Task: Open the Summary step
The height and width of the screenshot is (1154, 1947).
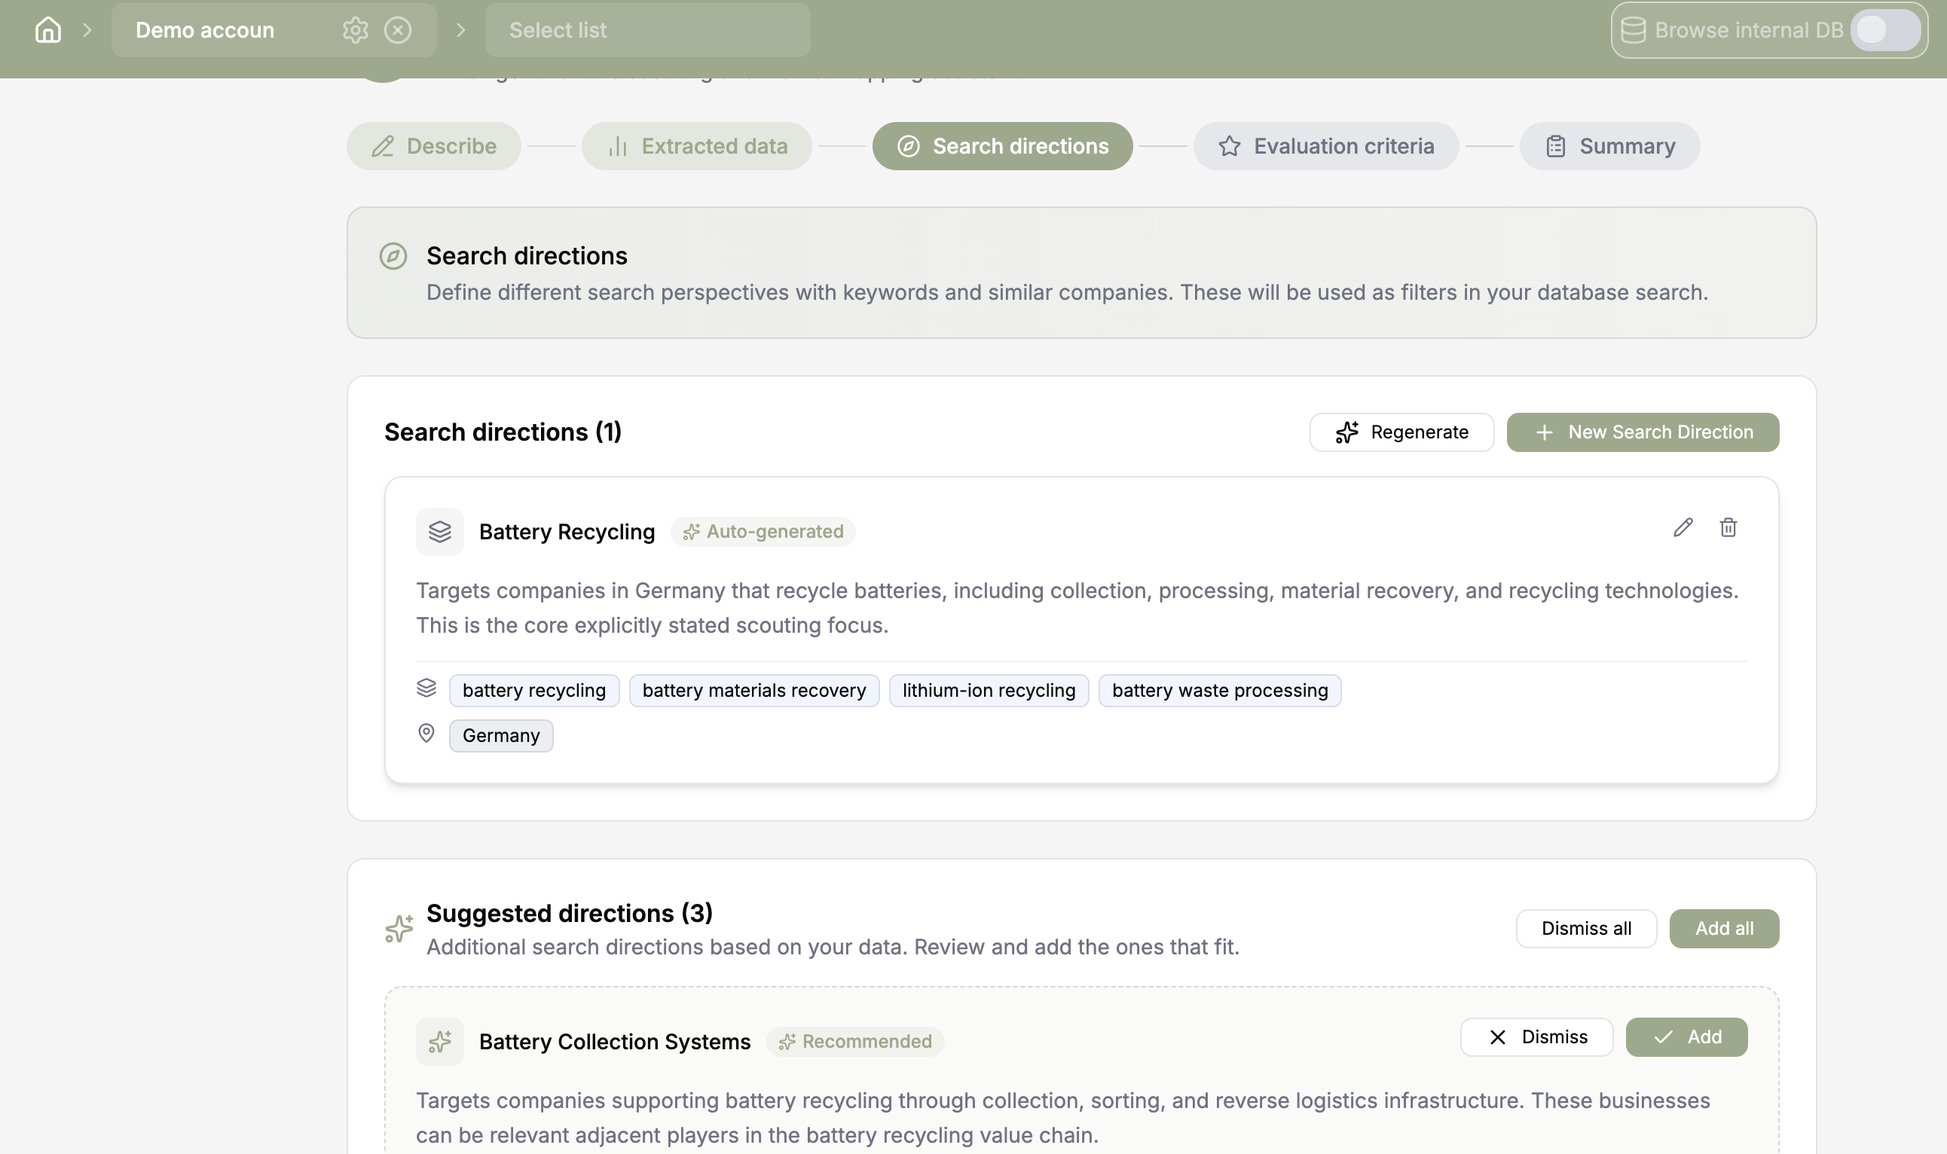Action: [1609, 146]
